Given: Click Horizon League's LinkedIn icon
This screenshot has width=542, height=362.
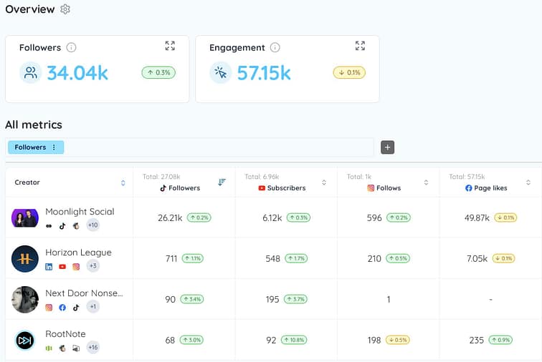Looking at the screenshot, I should tap(49, 267).
